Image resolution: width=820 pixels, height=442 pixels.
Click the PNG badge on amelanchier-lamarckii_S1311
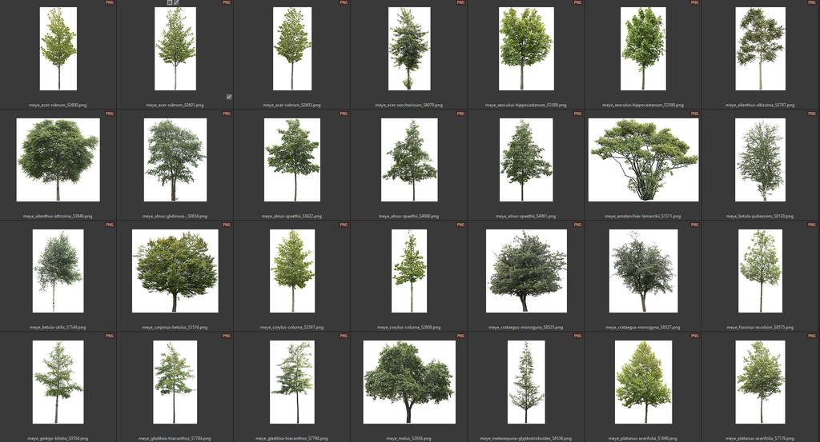pyautogui.click(x=693, y=114)
